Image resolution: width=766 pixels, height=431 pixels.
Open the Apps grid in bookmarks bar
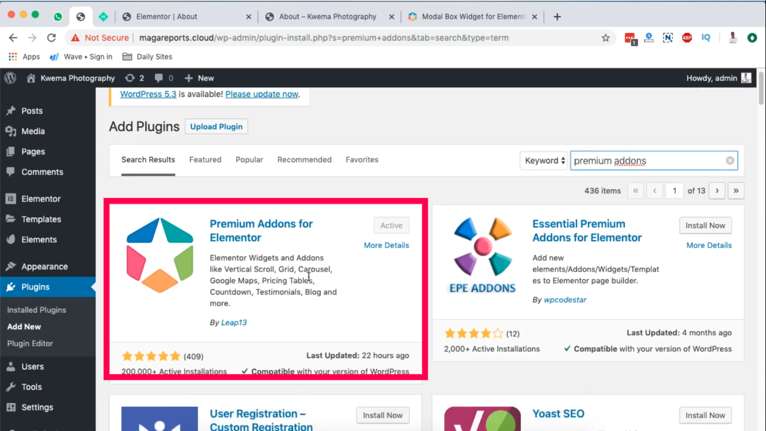24,57
